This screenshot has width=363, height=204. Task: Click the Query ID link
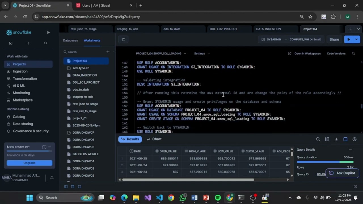[x=321, y=174]
